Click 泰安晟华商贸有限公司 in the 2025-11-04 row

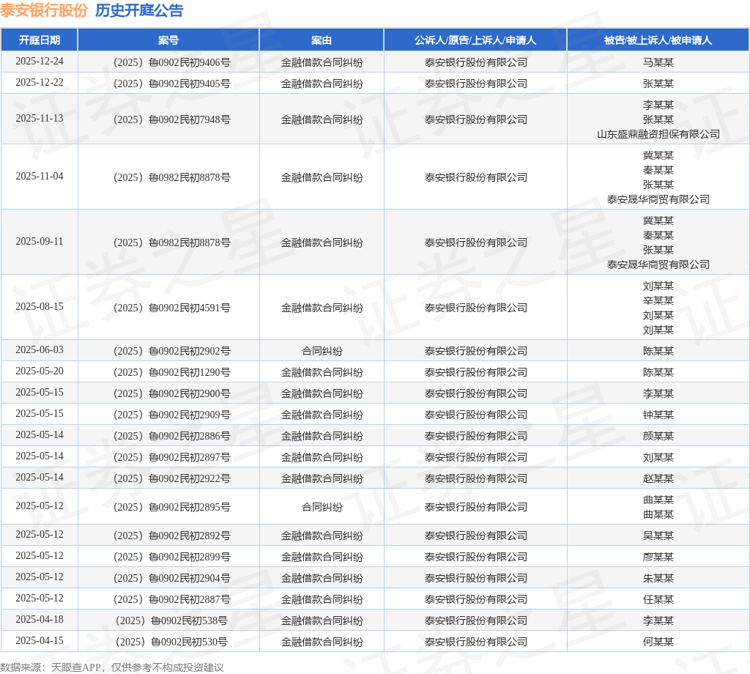(658, 199)
